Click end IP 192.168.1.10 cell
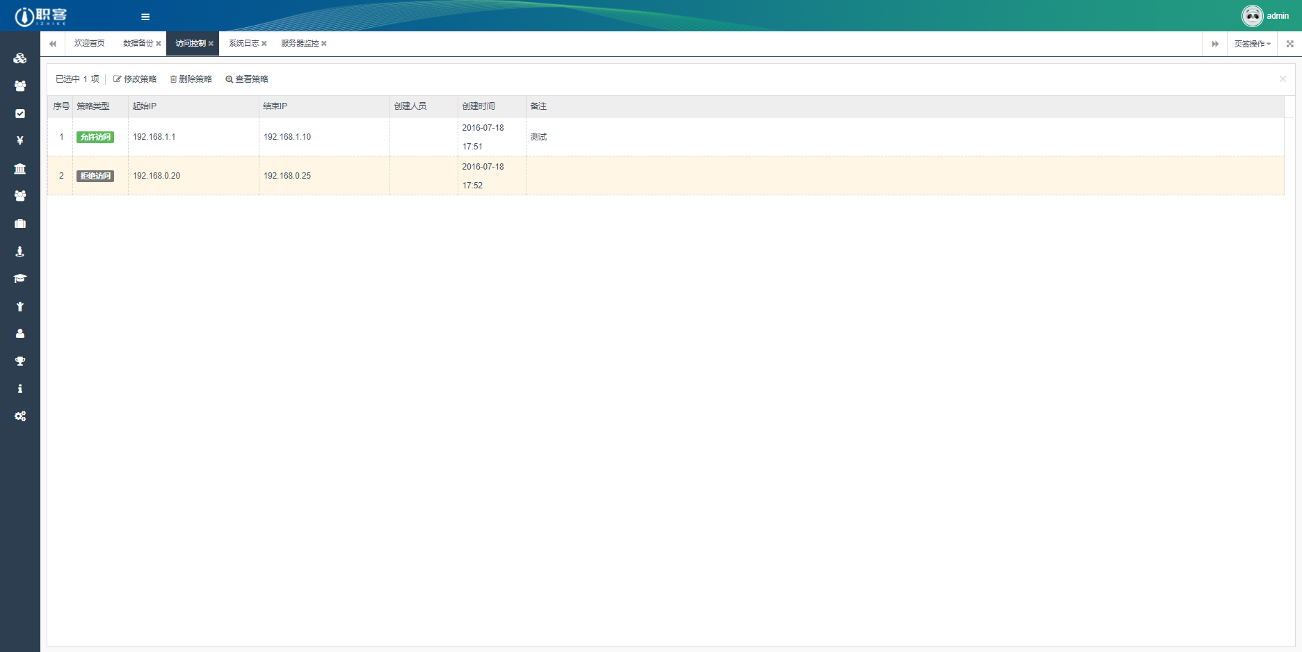This screenshot has height=652, width=1302. click(x=324, y=137)
